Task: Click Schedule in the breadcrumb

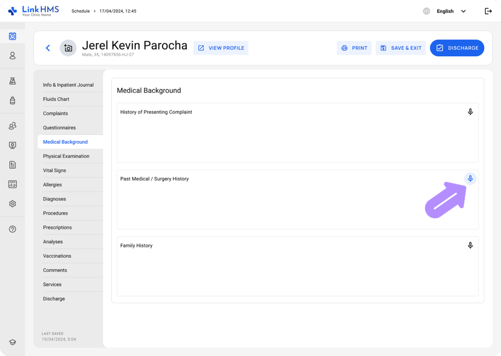Action: [x=80, y=11]
